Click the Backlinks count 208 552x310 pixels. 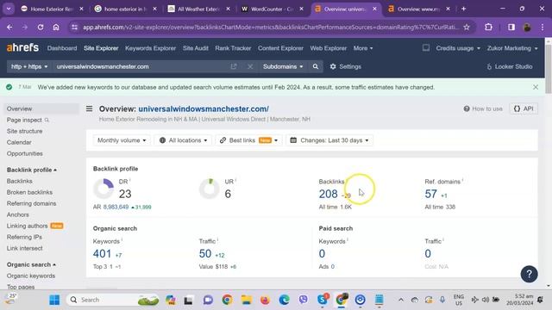tap(328, 194)
